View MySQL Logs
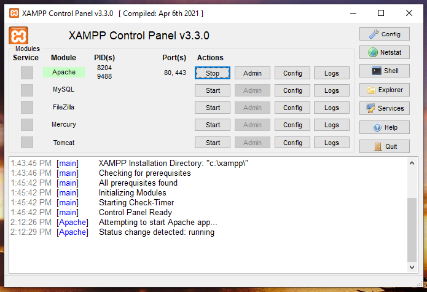This screenshot has width=427, height=292. (331, 90)
